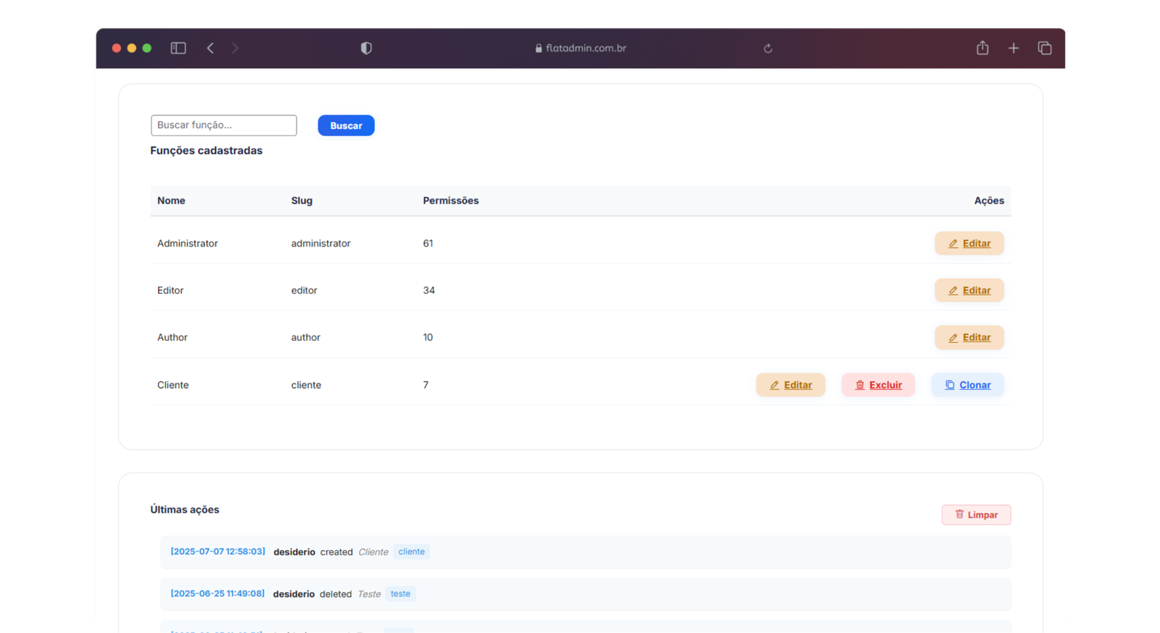
Task: Select the author slug cell
Action: (x=305, y=337)
